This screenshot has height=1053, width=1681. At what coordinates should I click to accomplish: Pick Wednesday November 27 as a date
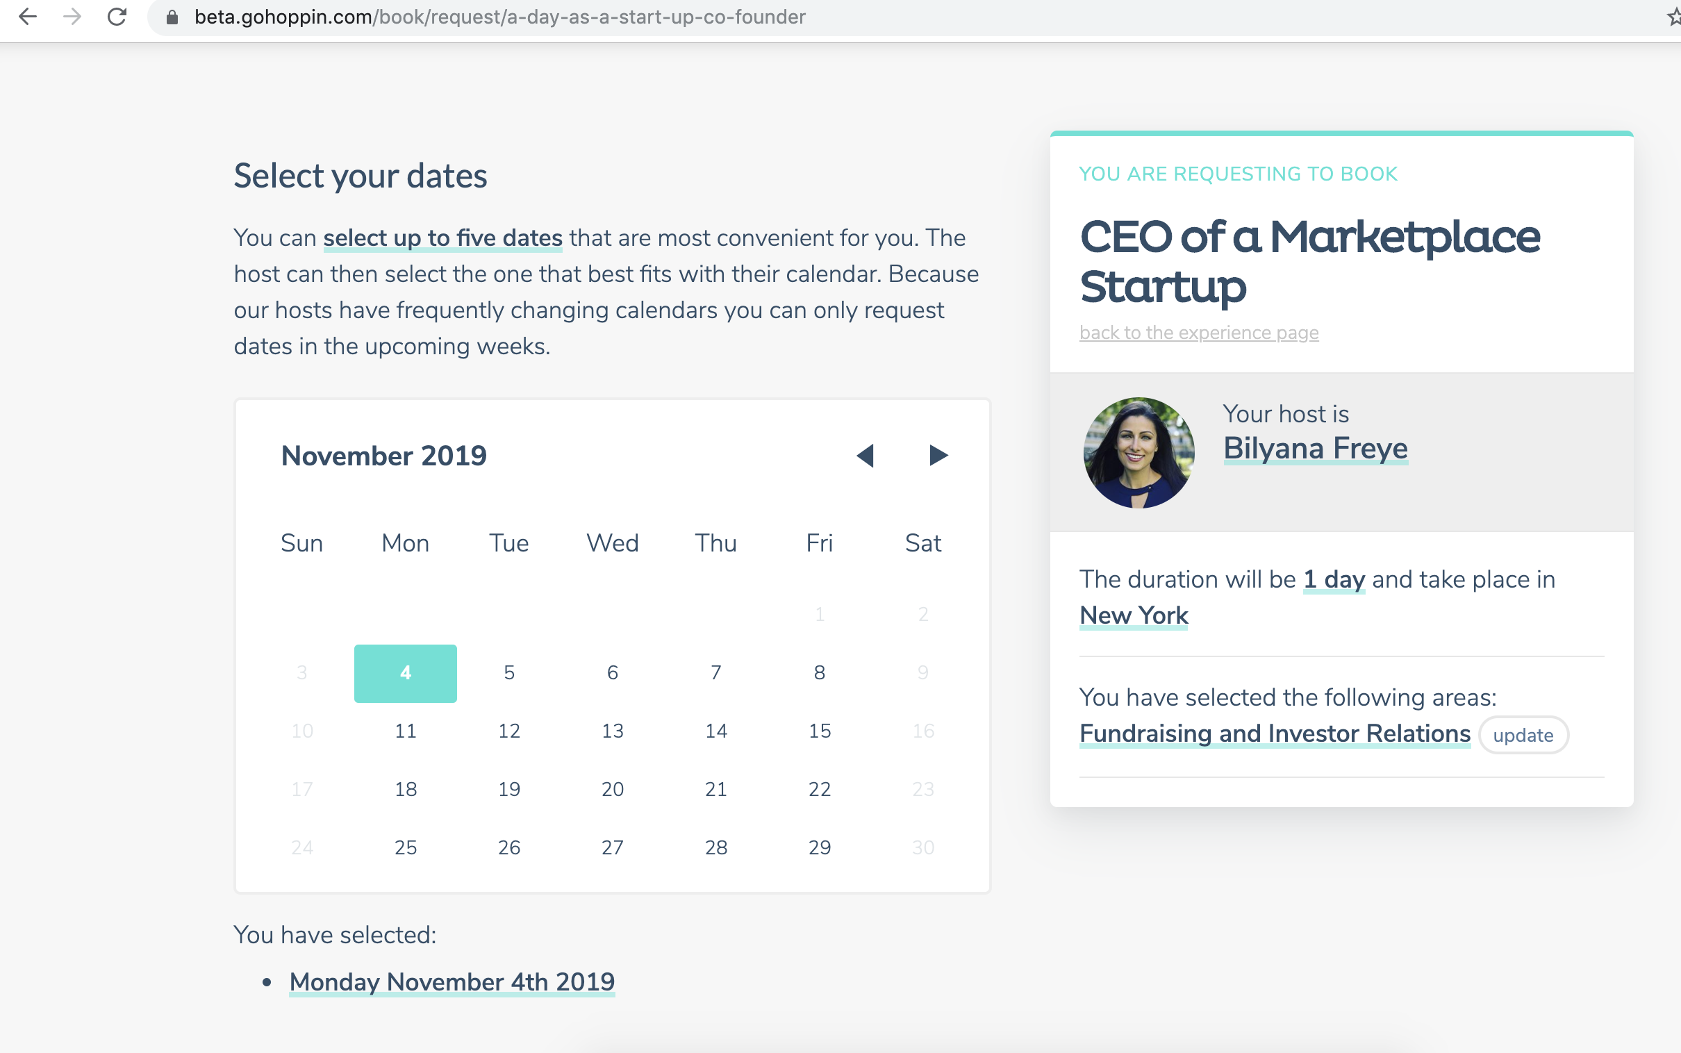(x=613, y=847)
